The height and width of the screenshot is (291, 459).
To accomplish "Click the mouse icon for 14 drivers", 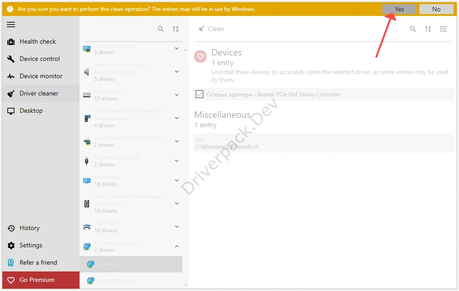I will 87,203.
